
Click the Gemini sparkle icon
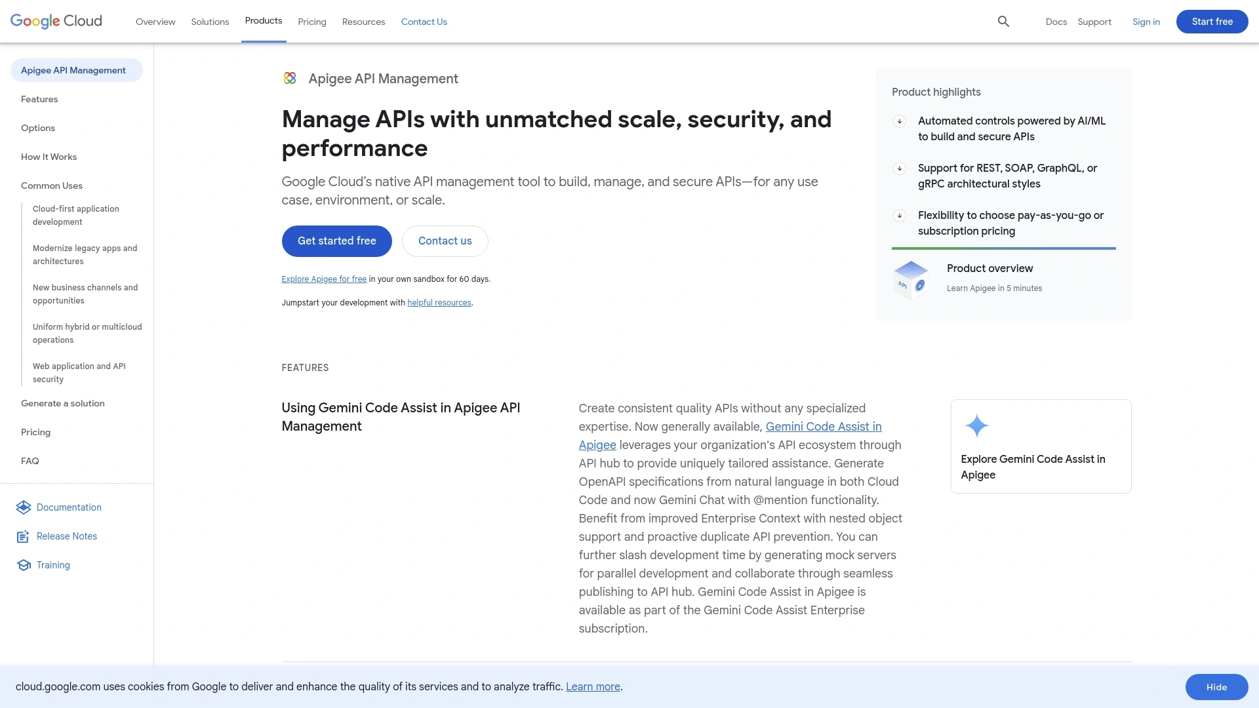point(976,426)
